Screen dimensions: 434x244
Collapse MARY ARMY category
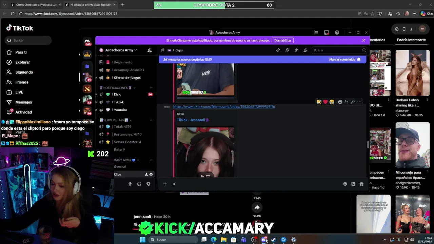point(126,160)
